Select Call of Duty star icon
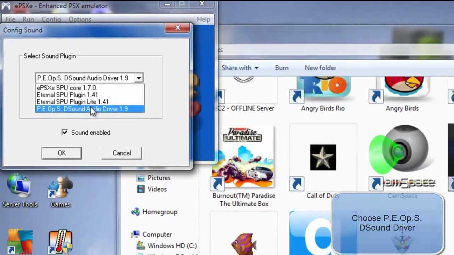Viewport: 454px width, 255px height. click(x=323, y=157)
